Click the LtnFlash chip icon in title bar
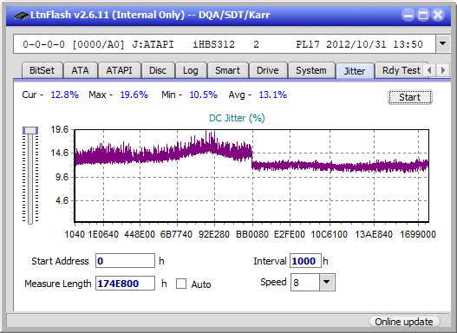The height and width of the screenshot is (333, 457). point(21,16)
